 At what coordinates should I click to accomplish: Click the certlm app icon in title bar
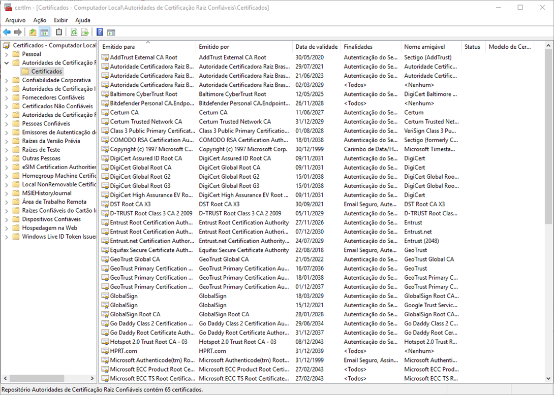click(8, 8)
